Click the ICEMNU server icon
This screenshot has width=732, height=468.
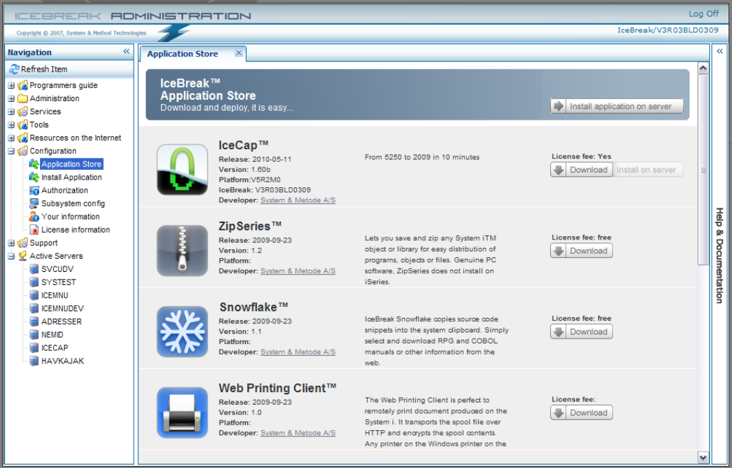coord(34,295)
